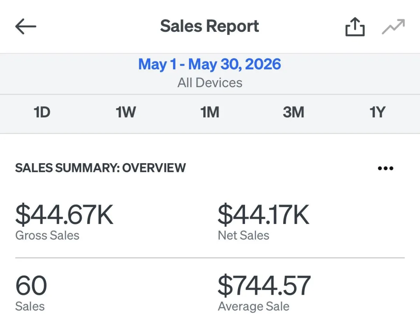View the 60 Sales count details
The image size is (420, 328).
31,285
